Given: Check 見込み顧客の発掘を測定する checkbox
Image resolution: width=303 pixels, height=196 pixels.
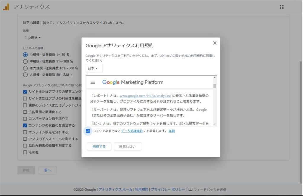Looking at the screenshot, I should pyautogui.click(x=25, y=146).
